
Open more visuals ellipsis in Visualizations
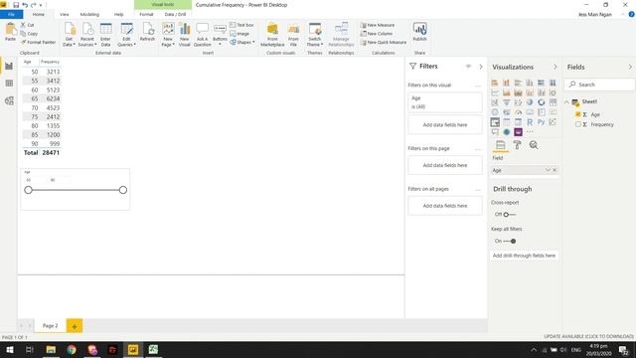(530, 132)
